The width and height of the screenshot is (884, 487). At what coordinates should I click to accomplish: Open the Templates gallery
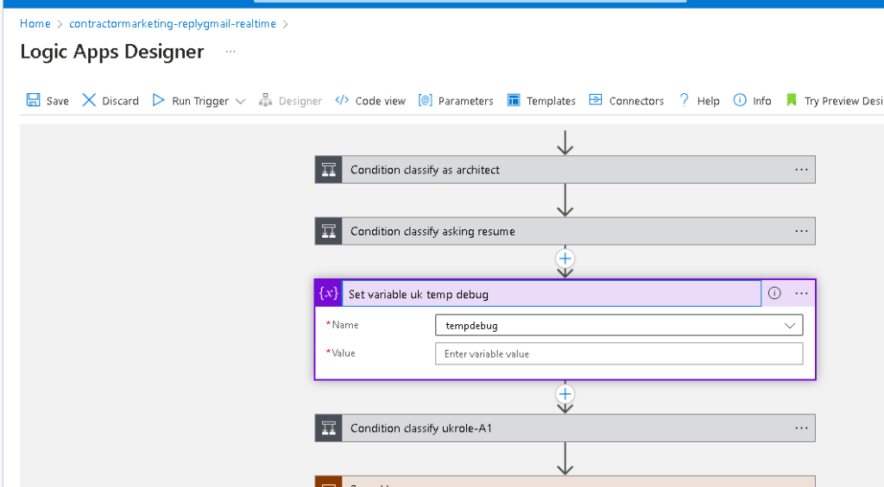tap(541, 101)
